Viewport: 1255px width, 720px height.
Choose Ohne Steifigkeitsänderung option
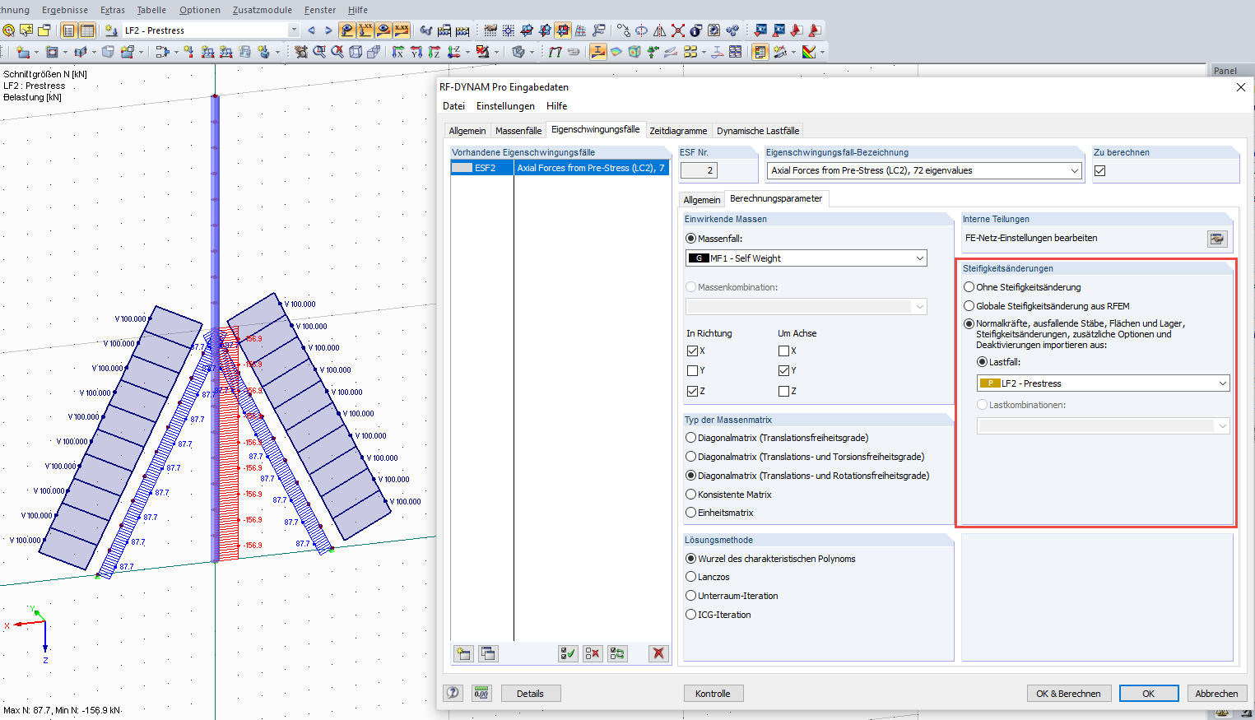pos(969,287)
